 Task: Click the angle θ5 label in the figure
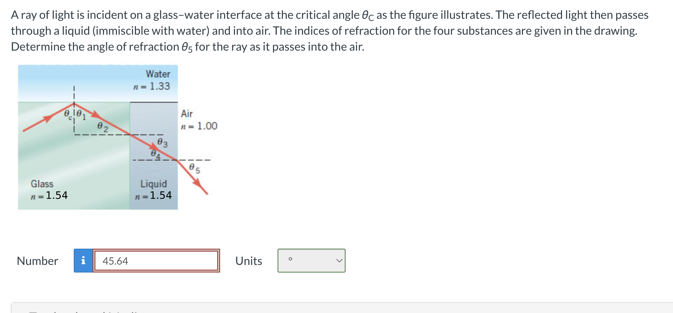(194, 167)
